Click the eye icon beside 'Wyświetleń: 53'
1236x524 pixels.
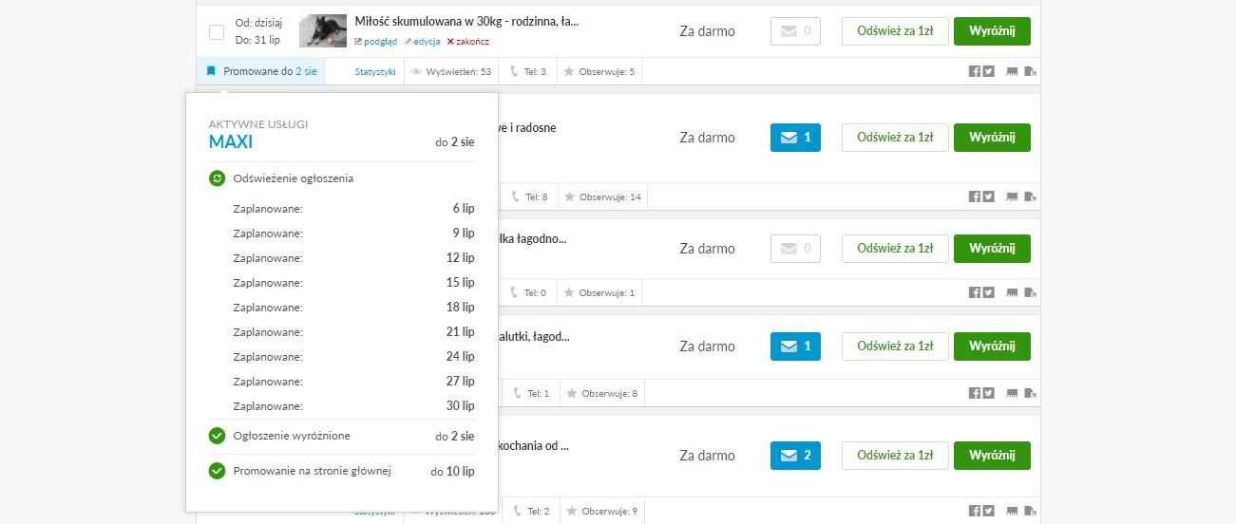(416, 71)
